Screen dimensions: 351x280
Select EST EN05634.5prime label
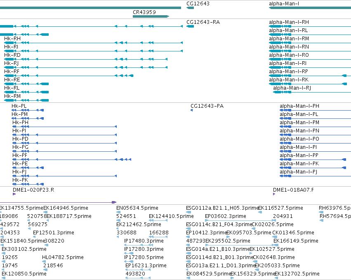click(x=137, y=208)
